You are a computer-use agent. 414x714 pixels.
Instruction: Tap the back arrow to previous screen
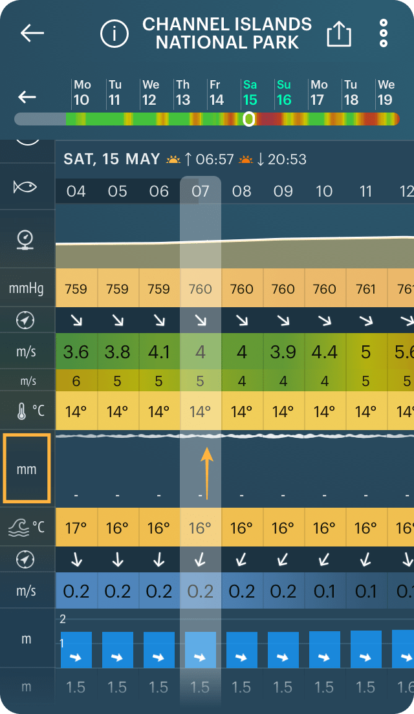pyautogui.click(x=32, y=33)
